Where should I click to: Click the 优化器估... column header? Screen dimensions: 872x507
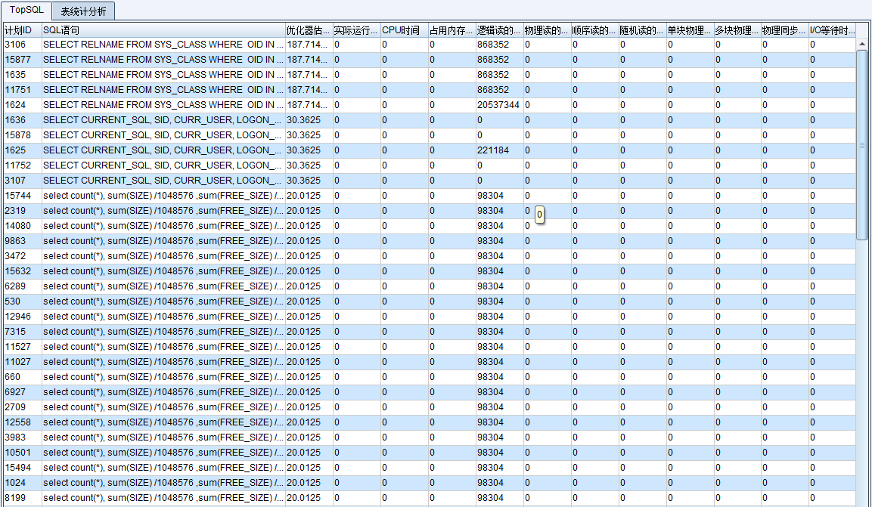(308, 30)
